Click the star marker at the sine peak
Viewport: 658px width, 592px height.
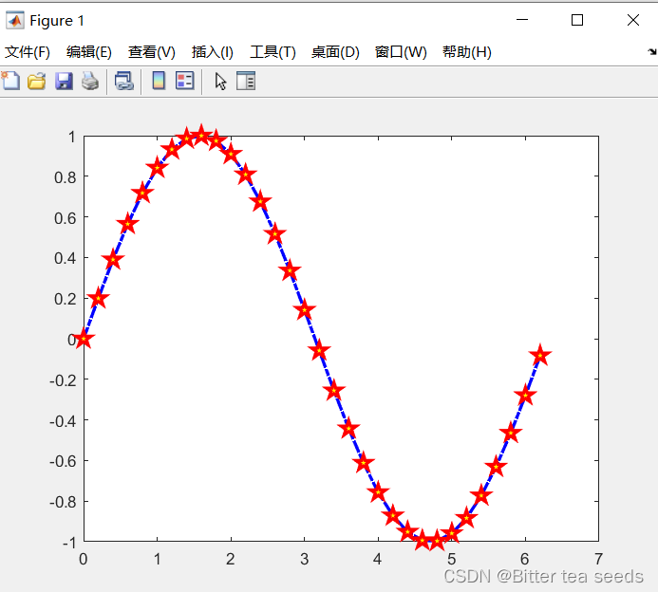click(201, 135)
